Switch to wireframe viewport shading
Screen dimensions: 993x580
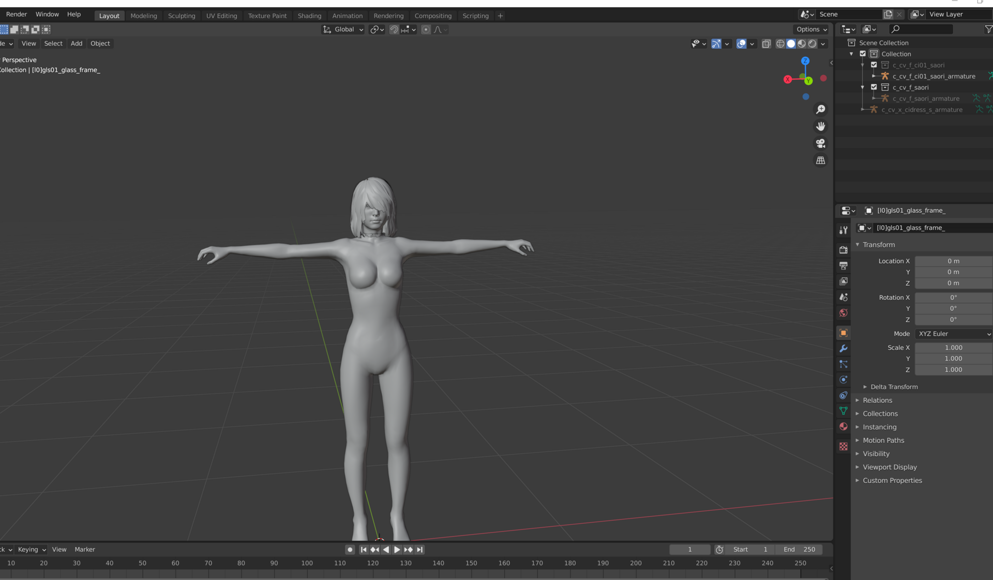point(780,44)
